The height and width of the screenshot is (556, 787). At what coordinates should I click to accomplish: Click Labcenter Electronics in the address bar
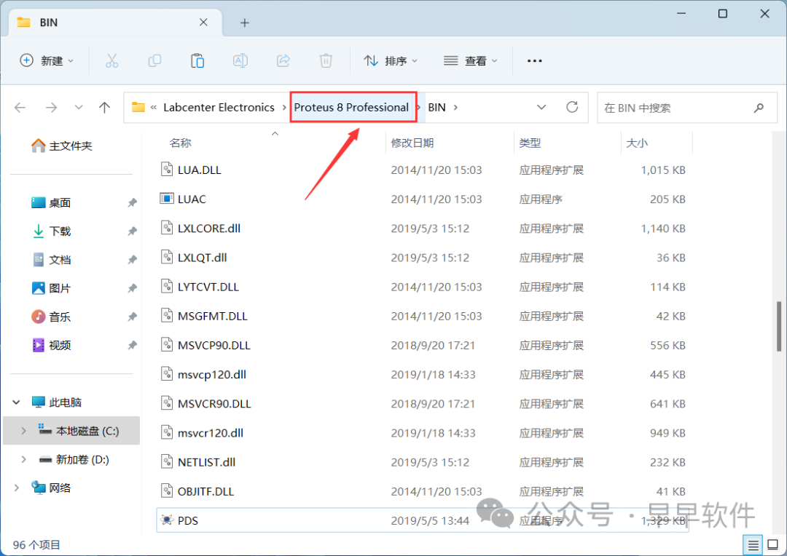coord(221,107)
